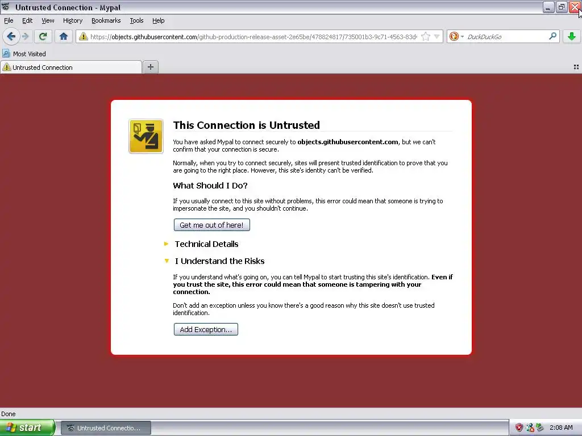Screen dimensions: 582x436
Task: Click the network connection tray icon
Action: tap(530, 427)
